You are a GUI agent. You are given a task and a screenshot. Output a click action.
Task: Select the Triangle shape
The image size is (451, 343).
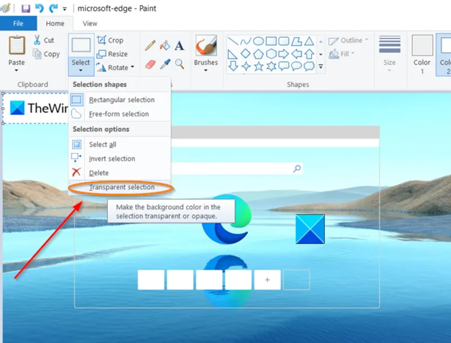309,41
